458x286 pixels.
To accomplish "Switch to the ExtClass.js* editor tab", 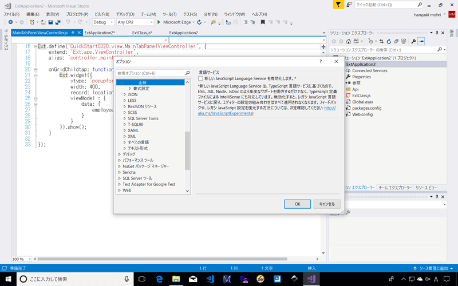I will click(x=142, y=33).
